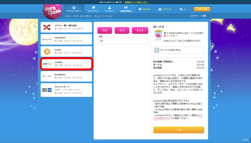Click the $117.02 bonus amount

point(167,9)
